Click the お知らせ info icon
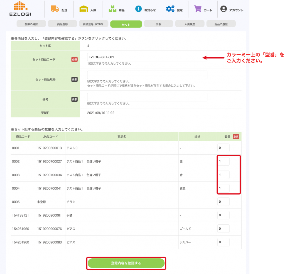 pyautogui.click(x=139, y=9)
